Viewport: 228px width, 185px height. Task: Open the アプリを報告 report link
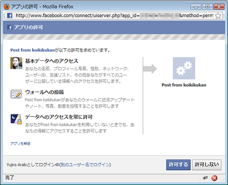click(x=20, y=144)
